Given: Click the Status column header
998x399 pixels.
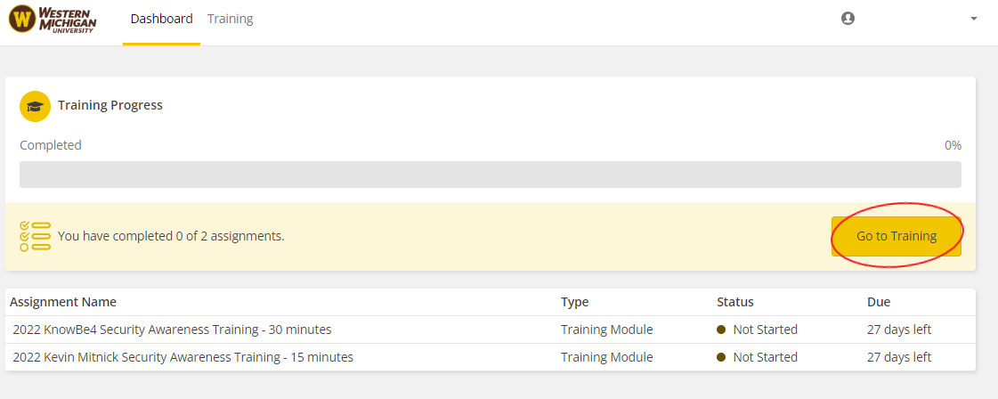Looking at the screenshot, I should (x=734, y=302).
